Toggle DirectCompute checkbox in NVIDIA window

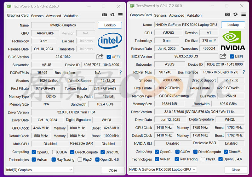pyautogui.click(x=195, y=152)
